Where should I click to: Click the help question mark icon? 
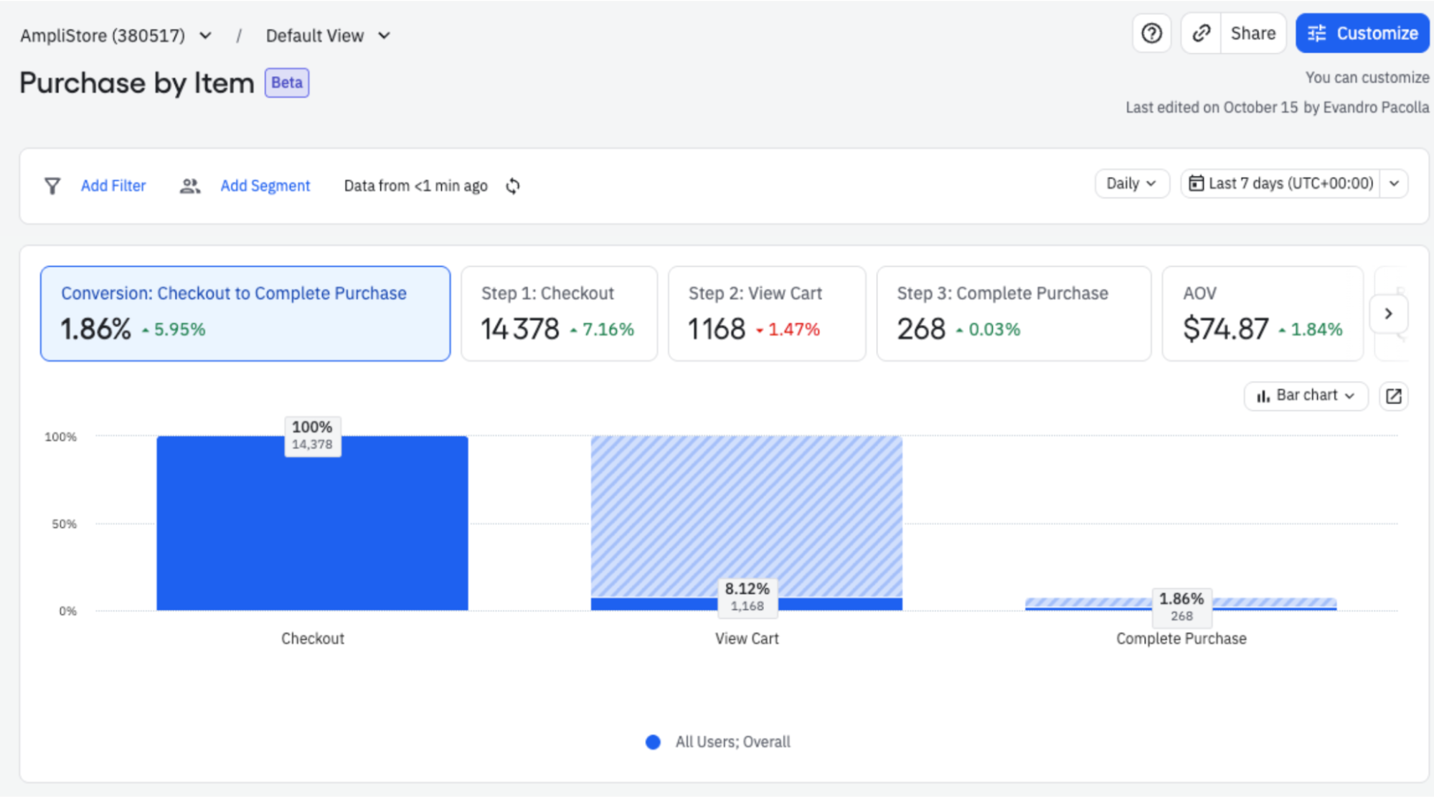pyautogui.click(x=1151, y=34)
